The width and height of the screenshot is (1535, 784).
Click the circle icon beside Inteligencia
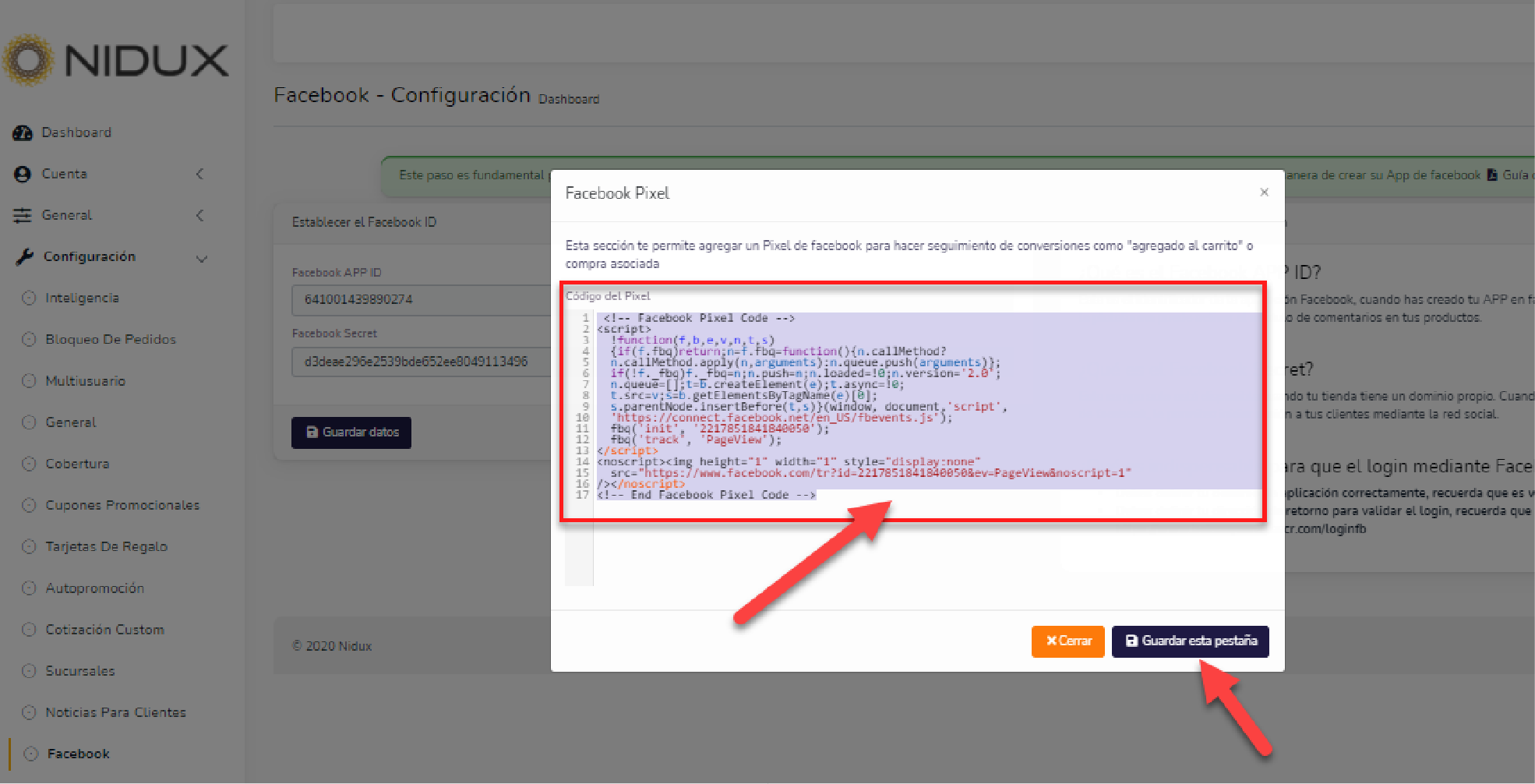pos(29,298)
